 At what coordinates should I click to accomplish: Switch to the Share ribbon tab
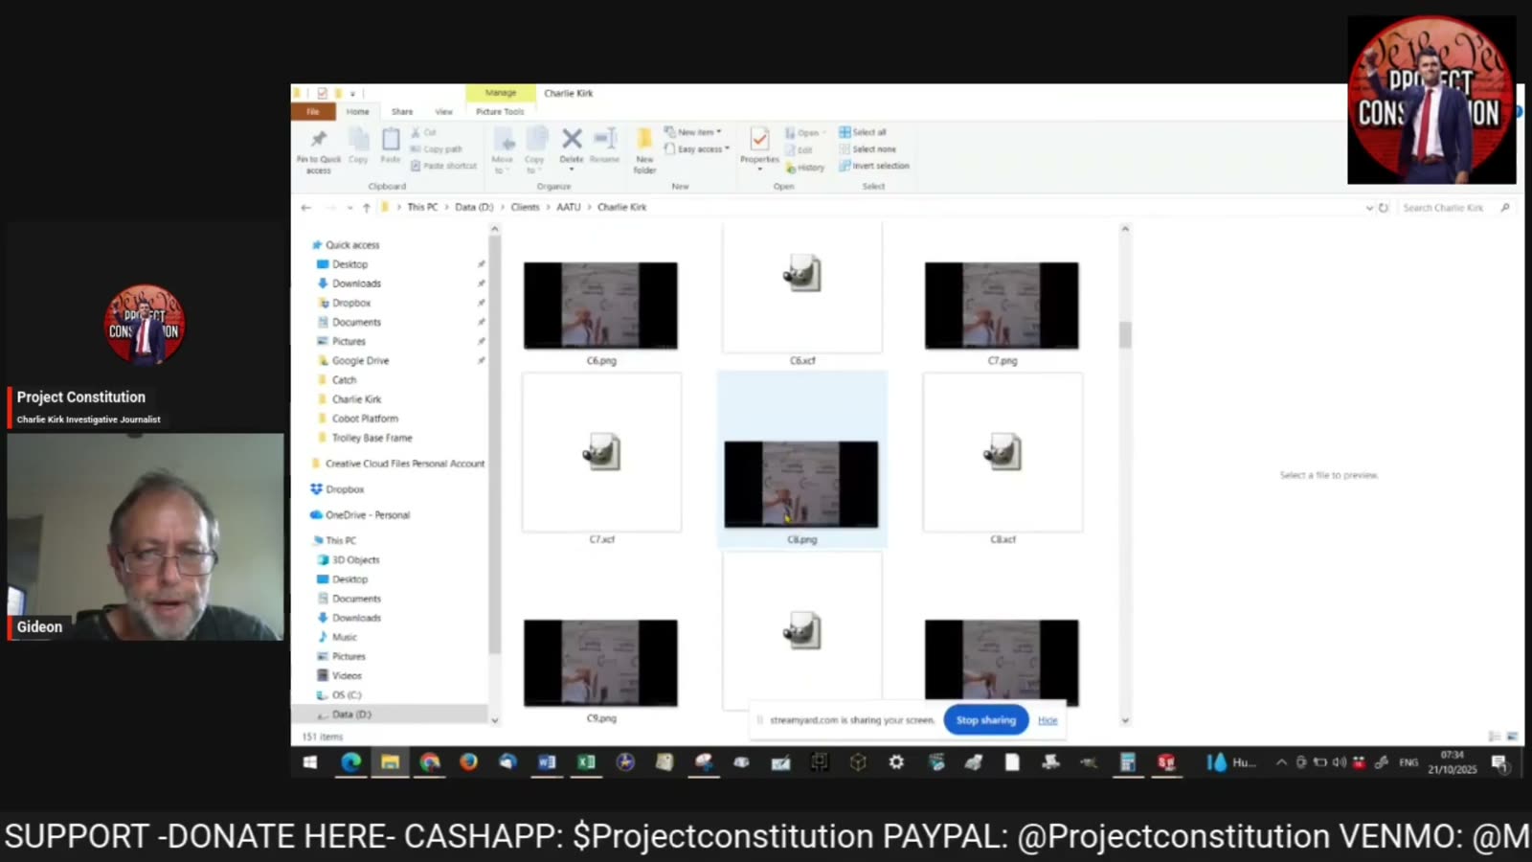click(402, 111)
